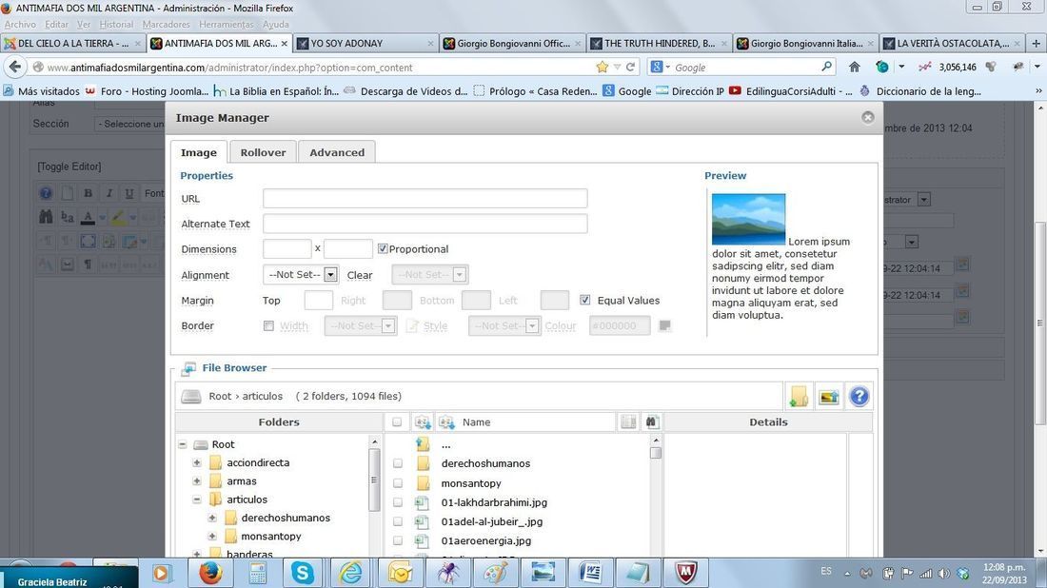Open the Alignment dropdown
This screenshot has height=588, width=1047.
pyautogui.click(x=301, y=274)
